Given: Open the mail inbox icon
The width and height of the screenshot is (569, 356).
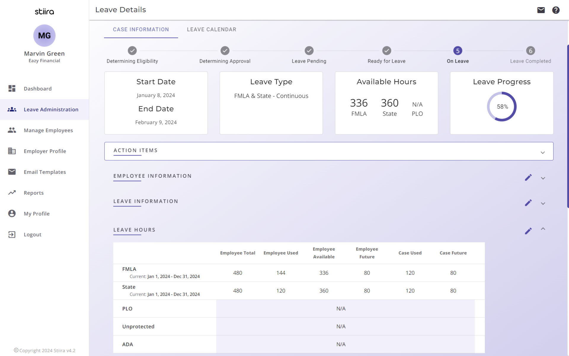Looking at the screenshot, I should [x=541, y=10].
